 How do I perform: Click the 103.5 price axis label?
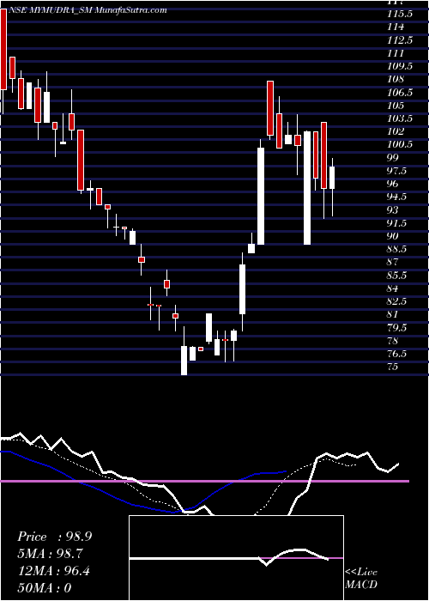[x=400, y=118]
